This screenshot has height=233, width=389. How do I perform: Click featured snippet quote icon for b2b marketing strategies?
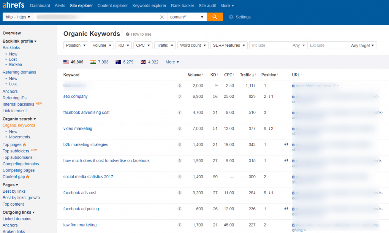286,144
